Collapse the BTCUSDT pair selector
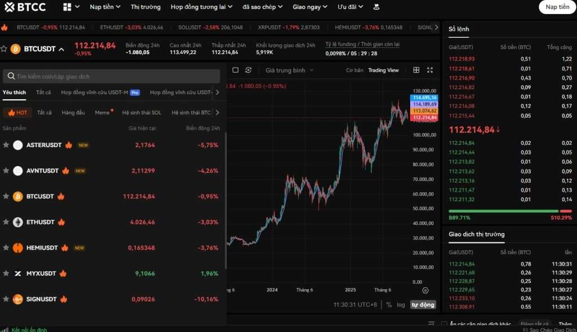 (61, 49)
